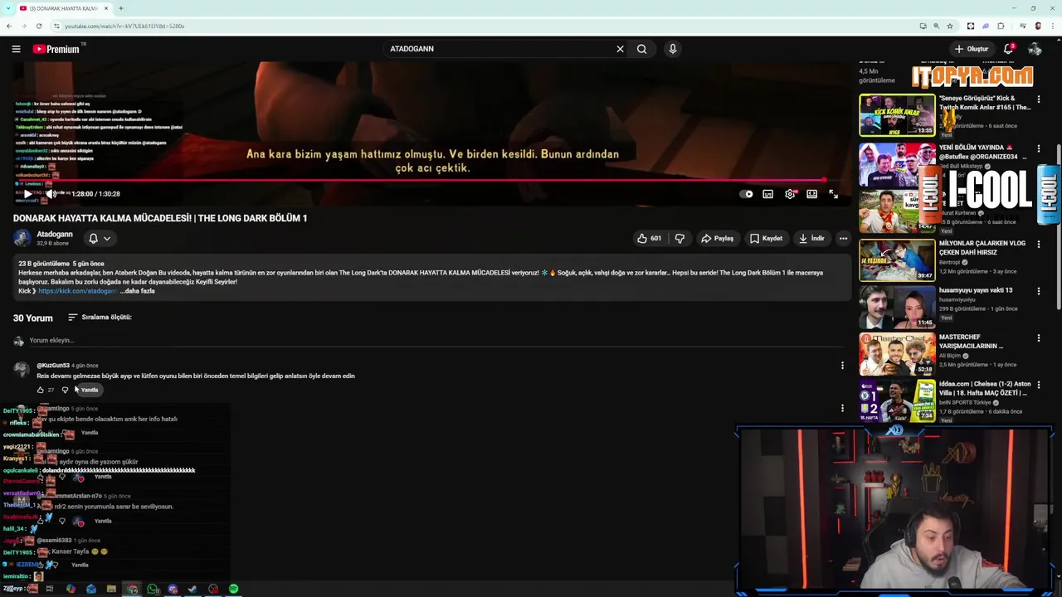Open 'husamuyuy yayın vakti 13' video title
Screen dimensions: 1062x597
tap(976, 290)
